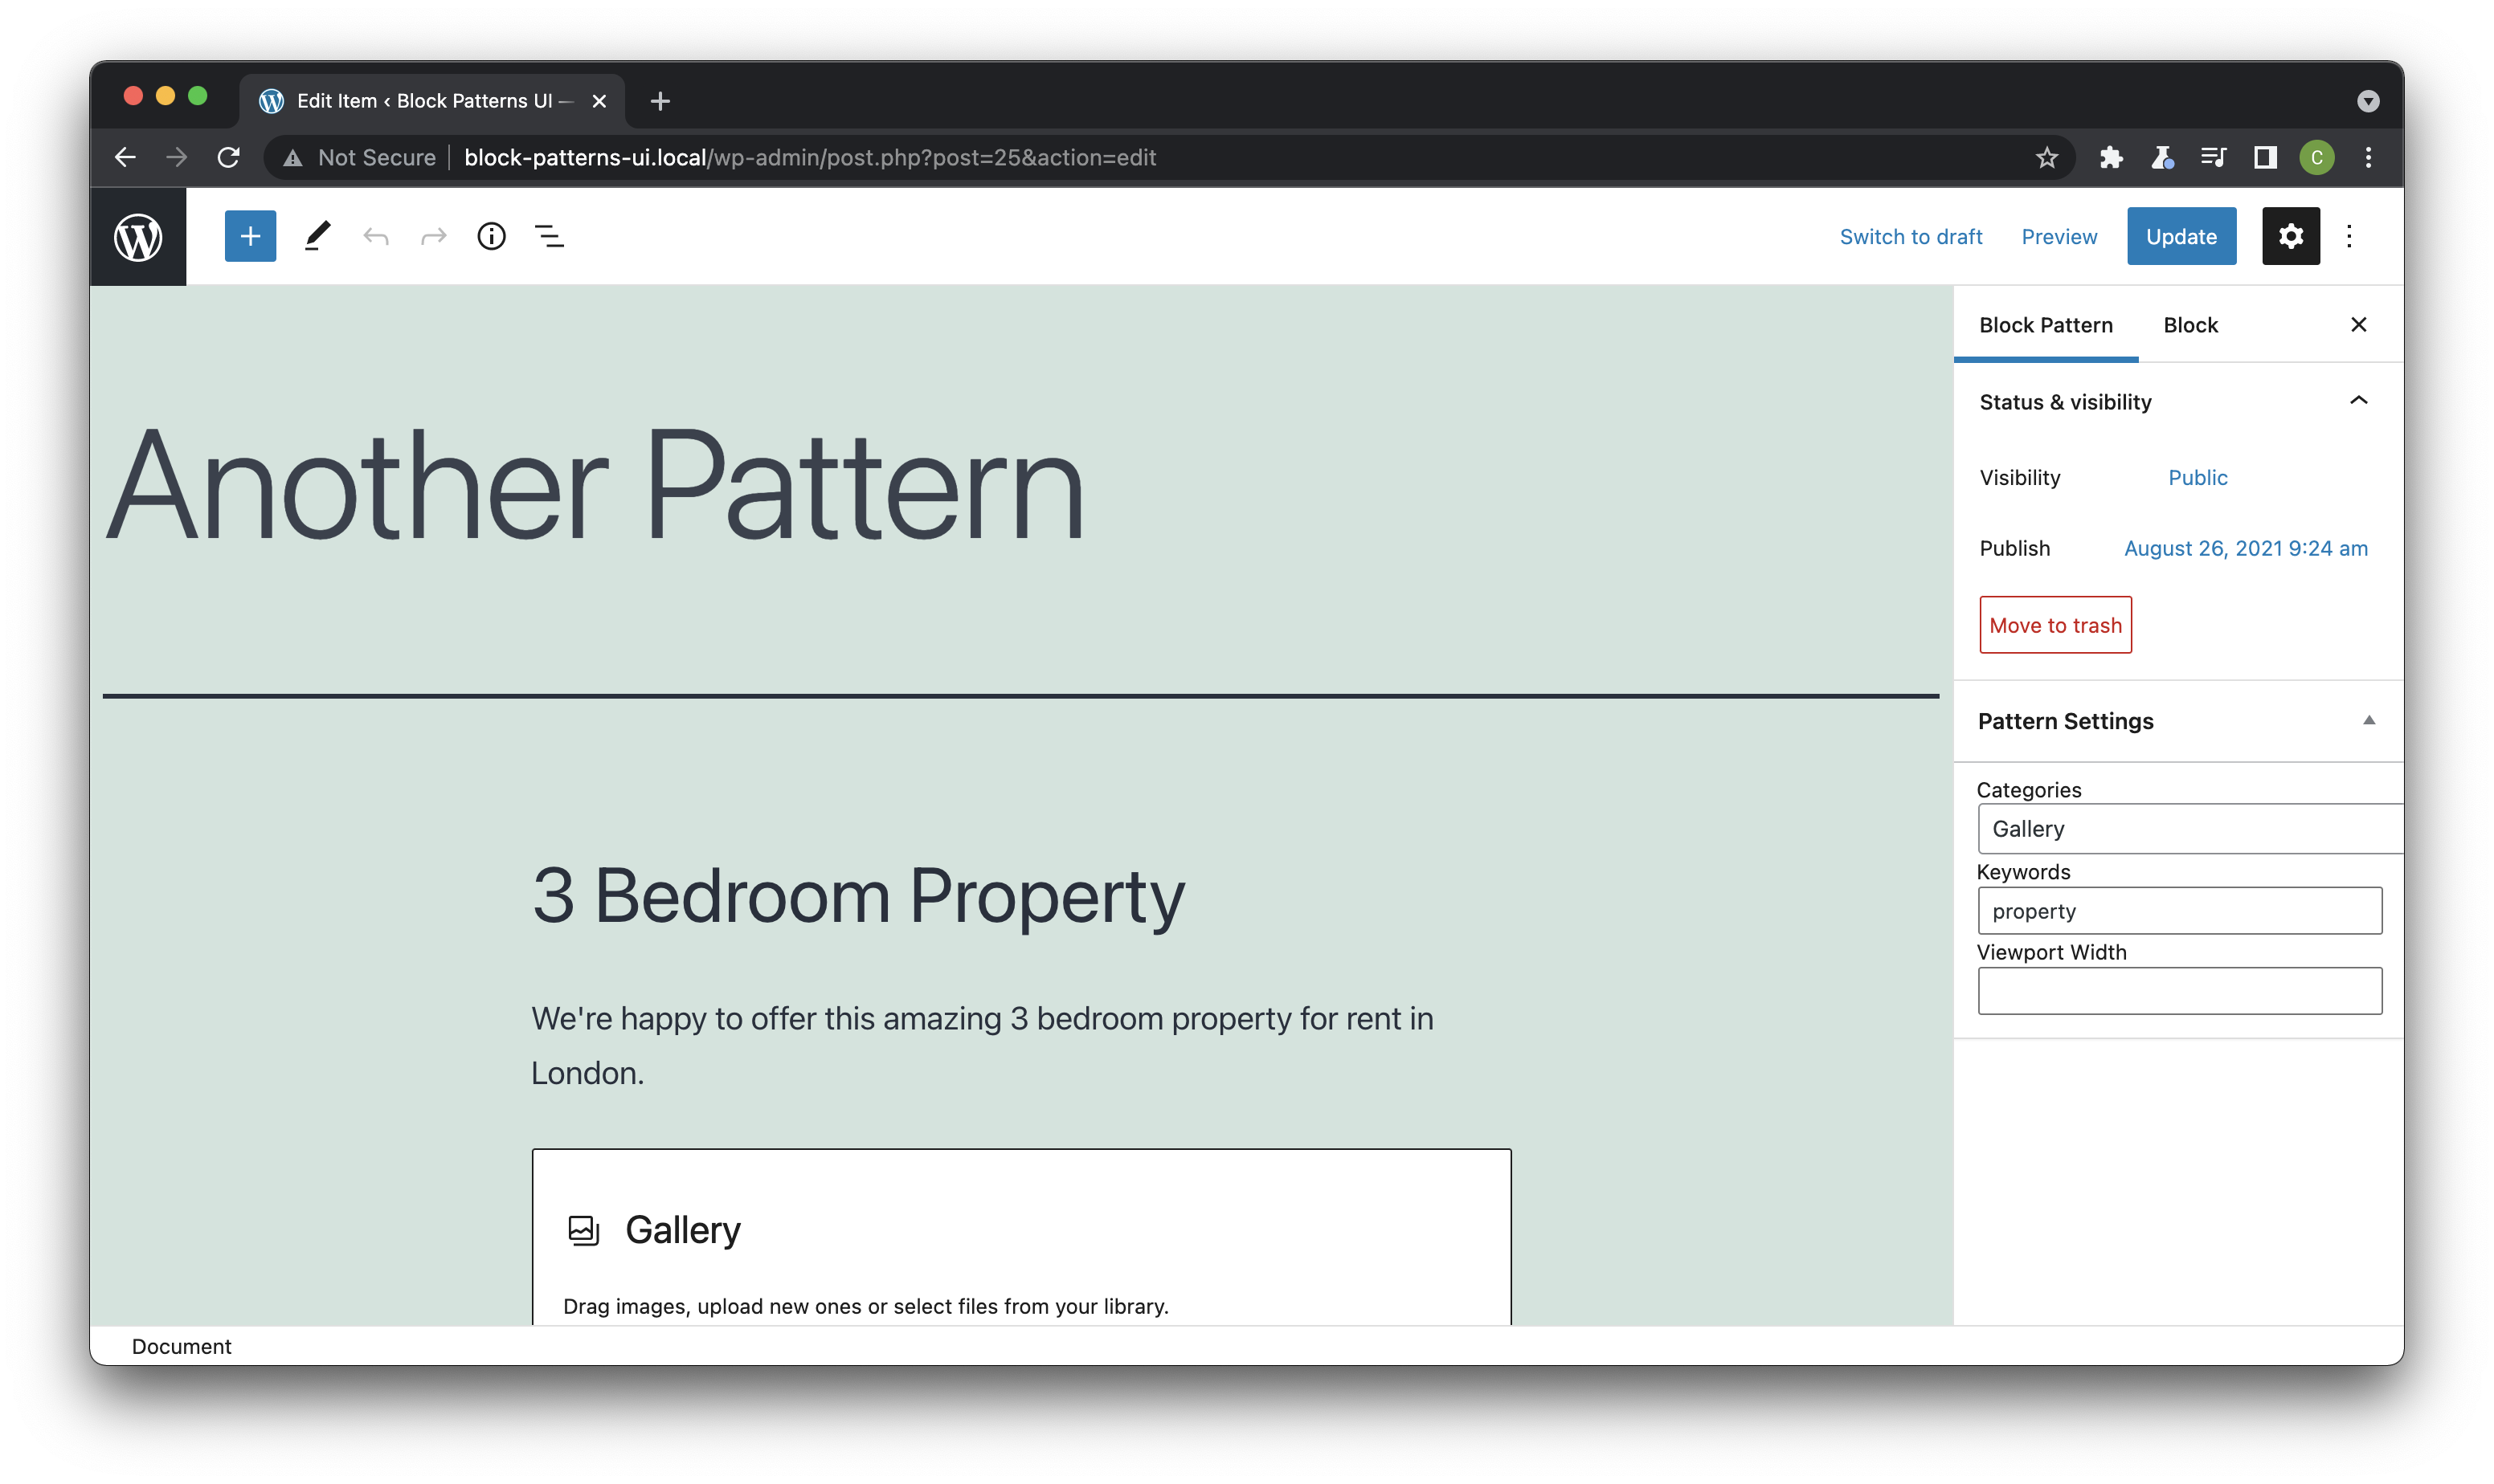Image resolution: width=2494 pixels, height=1484 pixels.
Task: Click the WordPress logo to exit editor
Action: click(138, 237)
